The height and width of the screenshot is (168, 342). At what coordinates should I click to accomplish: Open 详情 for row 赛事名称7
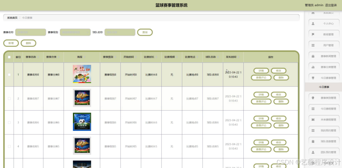click(x=261, y=95)
